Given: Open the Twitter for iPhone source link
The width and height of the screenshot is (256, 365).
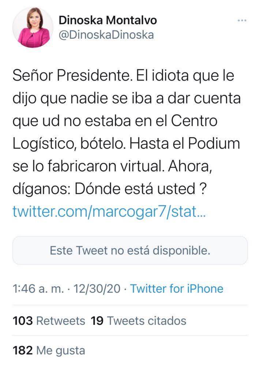Looking at the screenshot, I should point(177,288).
